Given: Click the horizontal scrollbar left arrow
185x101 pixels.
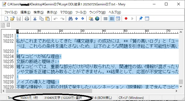Looking at the screenshot, I should (3, 91).
